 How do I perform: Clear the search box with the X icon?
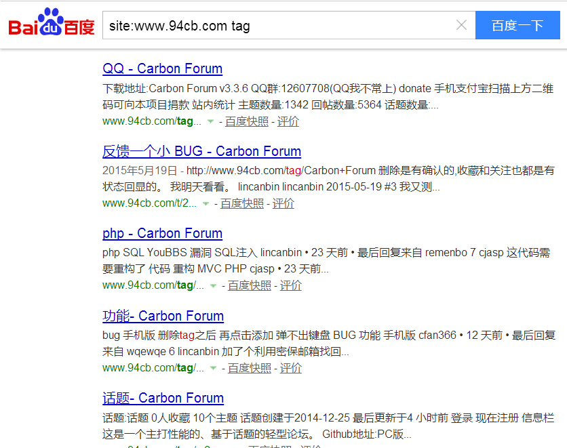(461, 25)
